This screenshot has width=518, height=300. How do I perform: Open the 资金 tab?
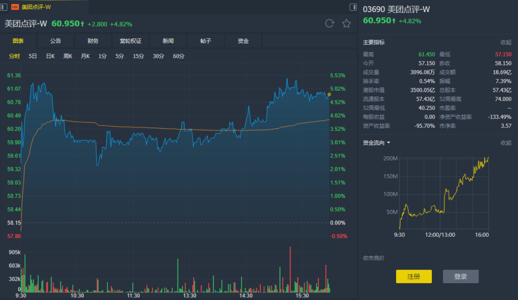coord(243,41)
